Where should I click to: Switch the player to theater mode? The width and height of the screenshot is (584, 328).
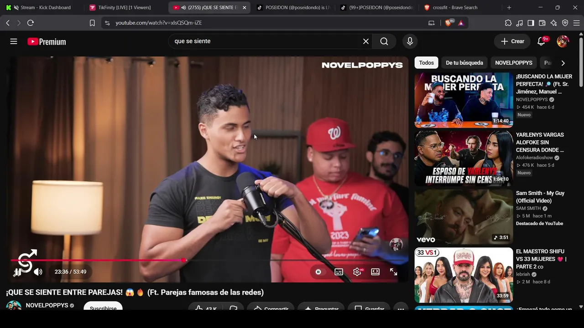pyautogui.click(x=375, y=272)
